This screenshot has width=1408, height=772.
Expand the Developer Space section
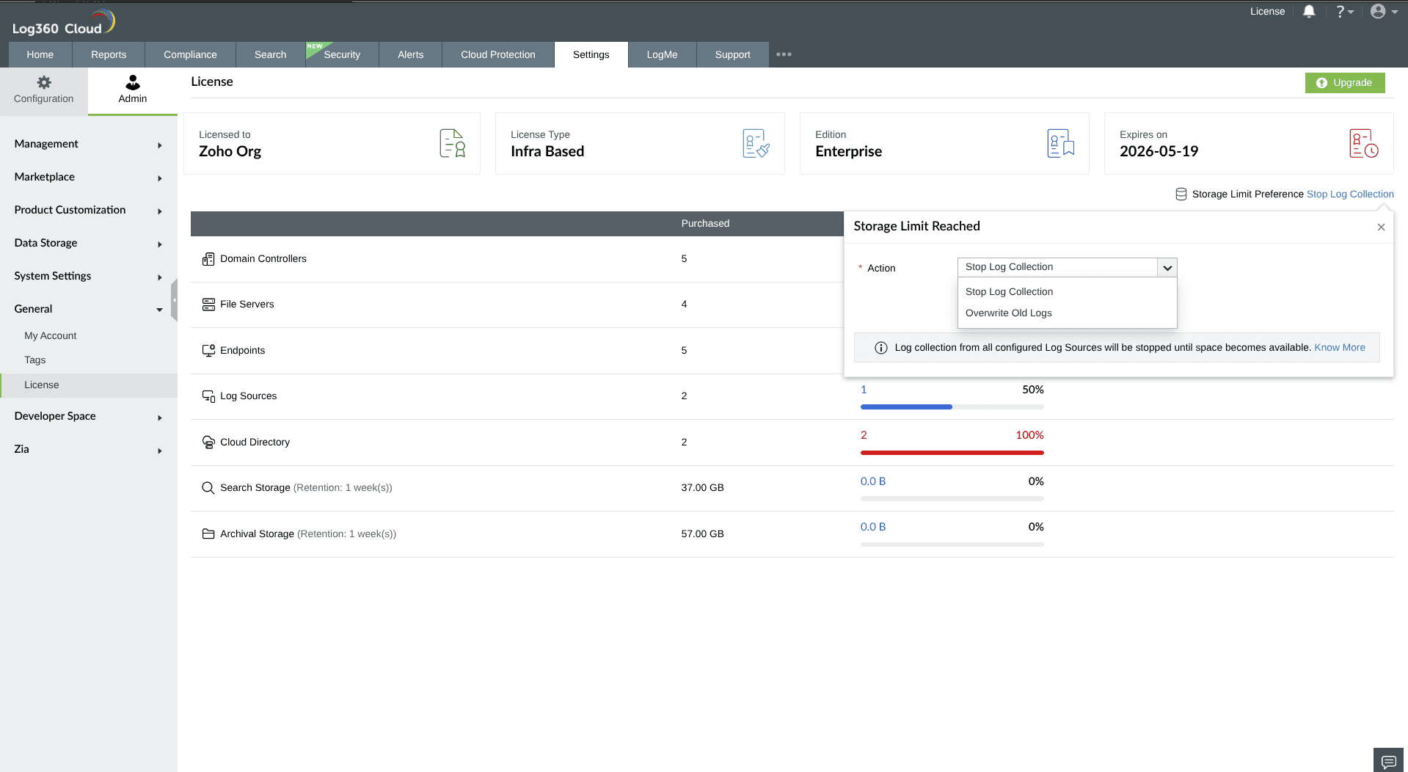point(88,416)
